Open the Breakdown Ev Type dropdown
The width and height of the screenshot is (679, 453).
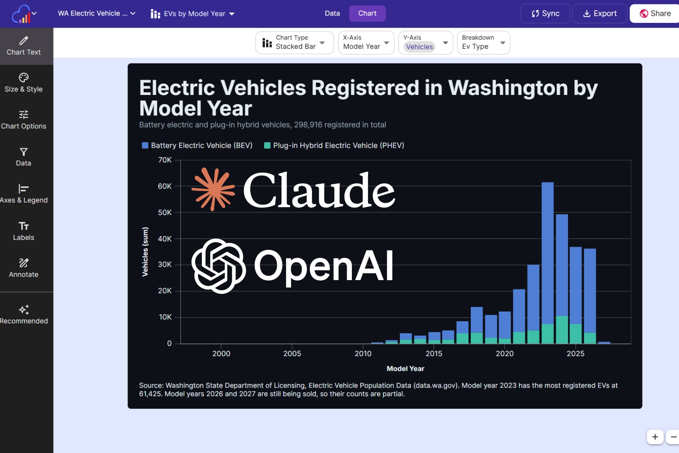coord(483,43)
